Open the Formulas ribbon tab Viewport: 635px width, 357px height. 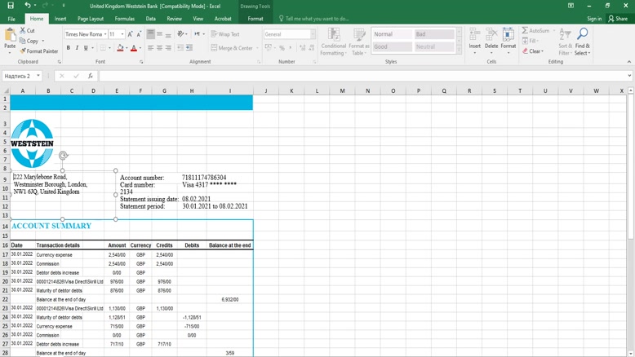coord(125,19)
